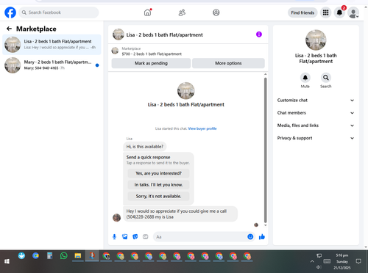Click Mark as pending button

[x=151, y=63]
